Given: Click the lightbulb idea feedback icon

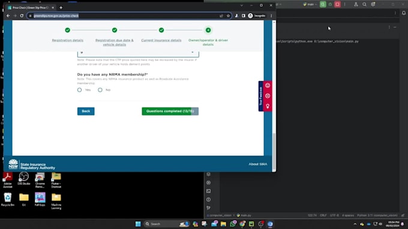Looking at the screenshot, I should click(x=268, y=106).
